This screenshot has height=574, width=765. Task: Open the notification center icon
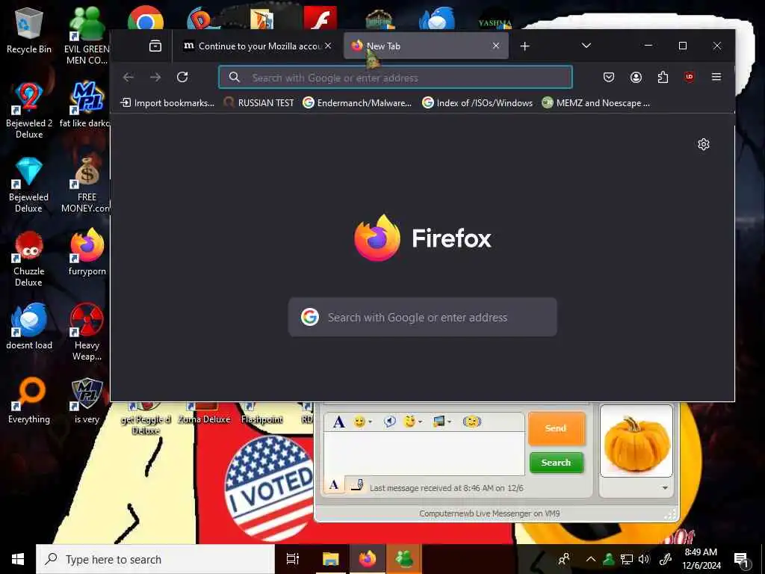pyautogui.click(x=740, y=559)
